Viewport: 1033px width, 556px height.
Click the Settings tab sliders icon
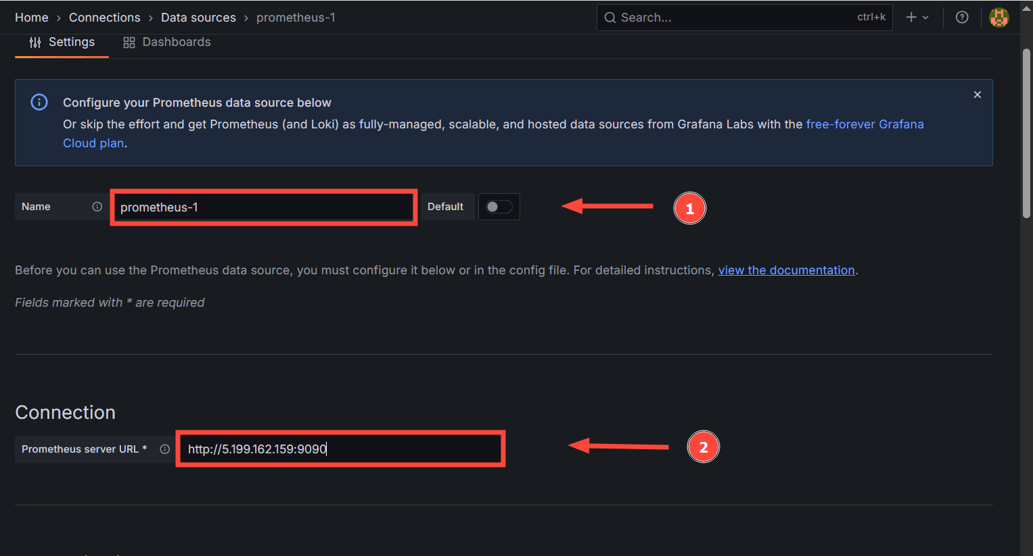(x=35, y=43)
